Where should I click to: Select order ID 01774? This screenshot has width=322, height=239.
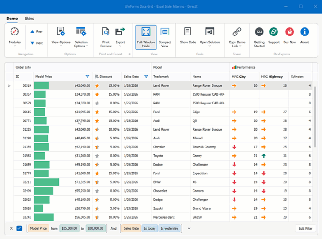pyautogui.click(x=23, y=173)
